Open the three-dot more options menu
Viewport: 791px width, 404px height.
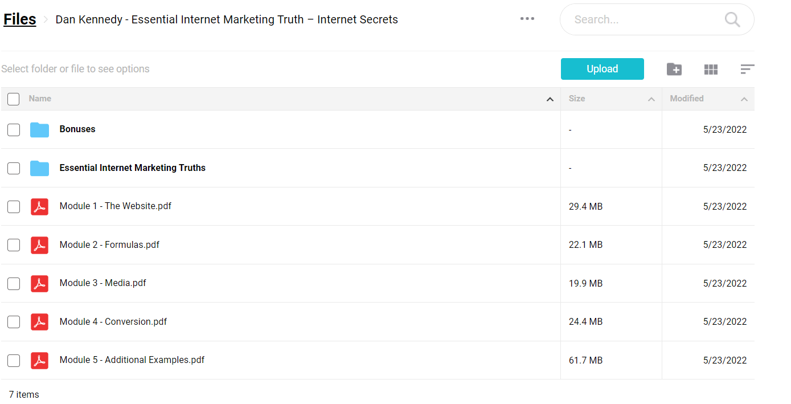527,19
